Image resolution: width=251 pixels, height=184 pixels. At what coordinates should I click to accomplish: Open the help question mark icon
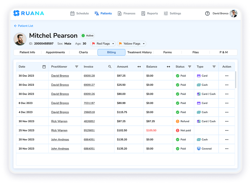click(x=207, y=13)
